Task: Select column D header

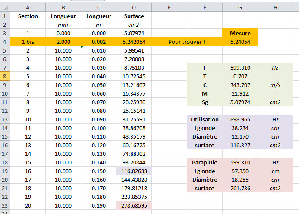Action: 134,7
